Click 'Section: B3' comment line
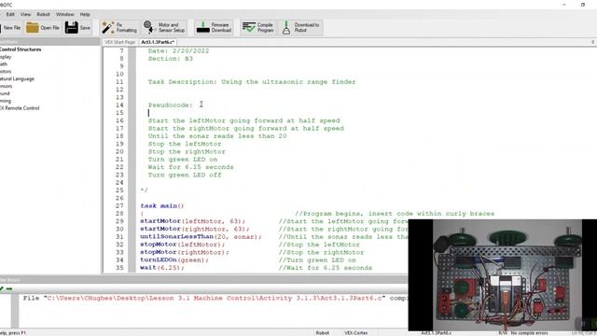 (170, 59)
